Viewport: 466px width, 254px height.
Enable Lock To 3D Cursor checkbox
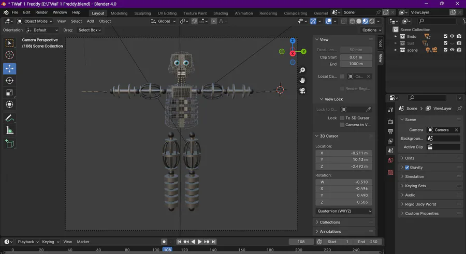pyautogui.click(x=342, y=118)
